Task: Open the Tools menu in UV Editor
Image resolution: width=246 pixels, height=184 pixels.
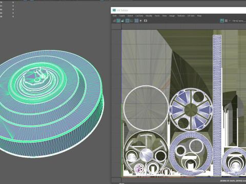Action: (x=157, y=16)
